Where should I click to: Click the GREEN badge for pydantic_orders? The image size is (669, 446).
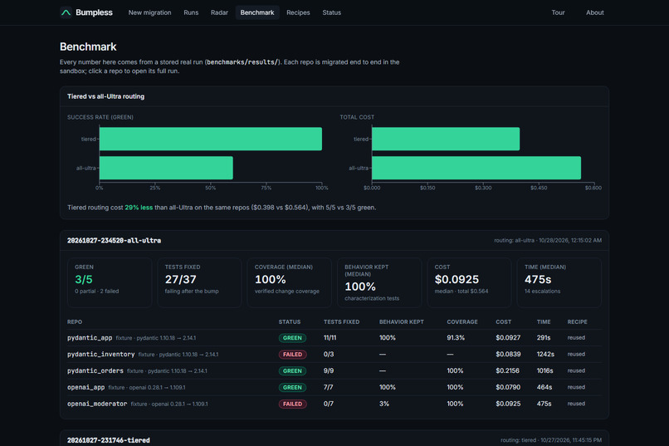click(x=292, y=371)
